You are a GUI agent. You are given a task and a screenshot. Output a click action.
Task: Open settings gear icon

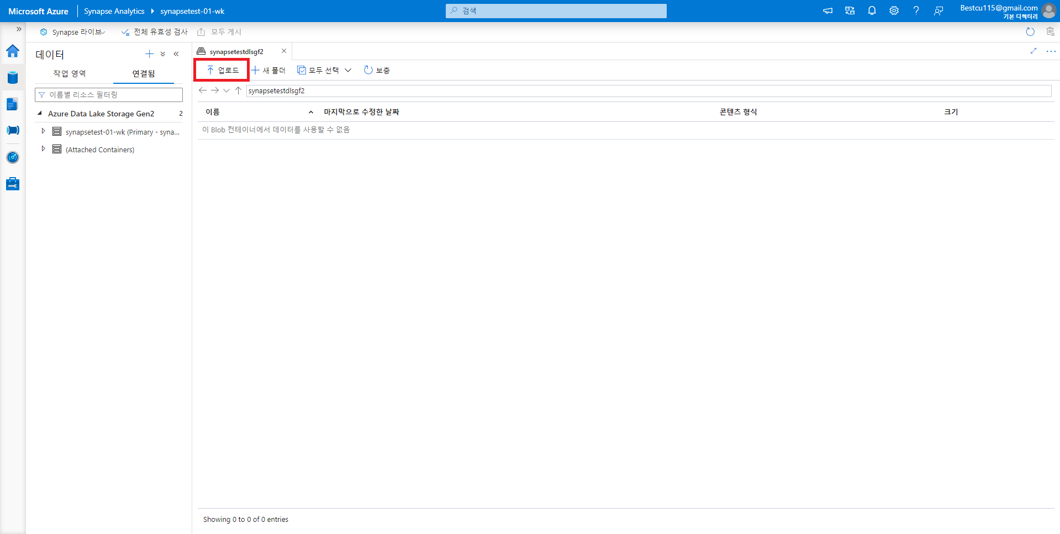[894, 11]
